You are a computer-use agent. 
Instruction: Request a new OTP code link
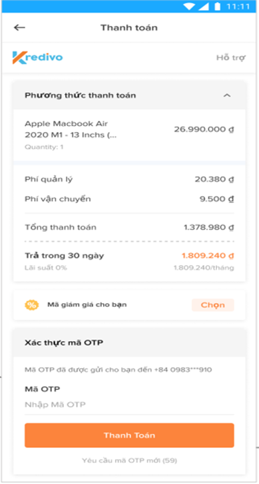click(129, 461)
